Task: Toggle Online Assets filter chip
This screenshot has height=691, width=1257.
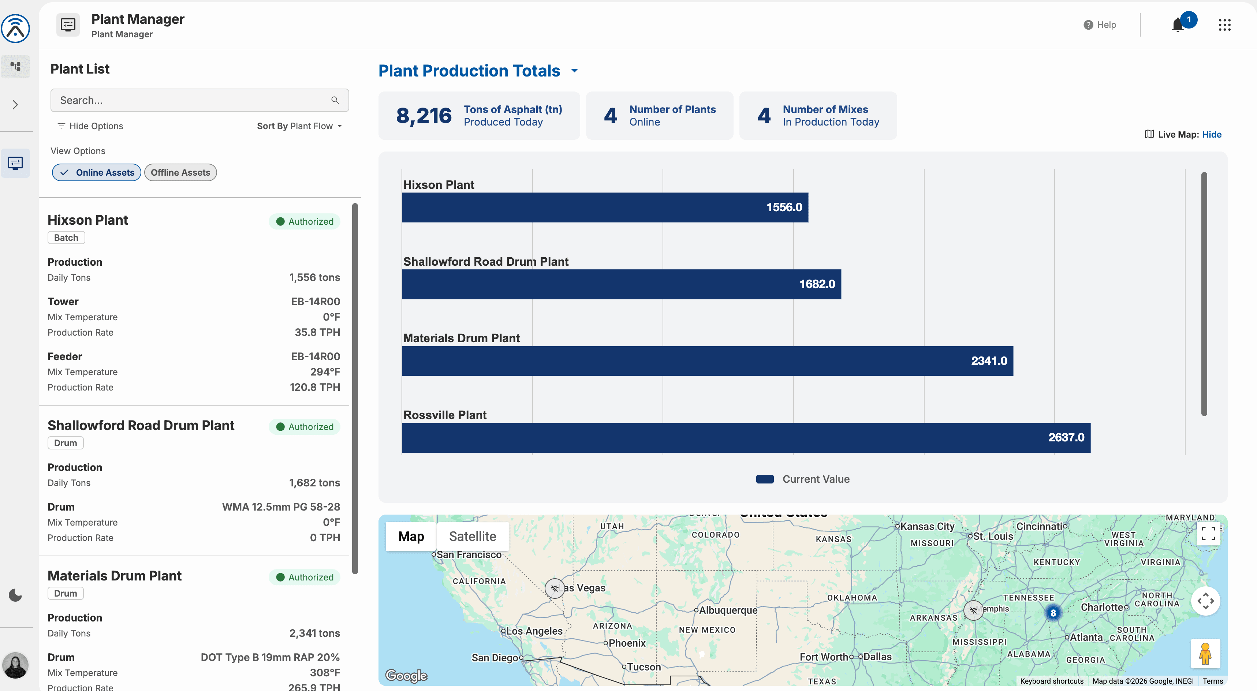Action: [x=97, y=172]
